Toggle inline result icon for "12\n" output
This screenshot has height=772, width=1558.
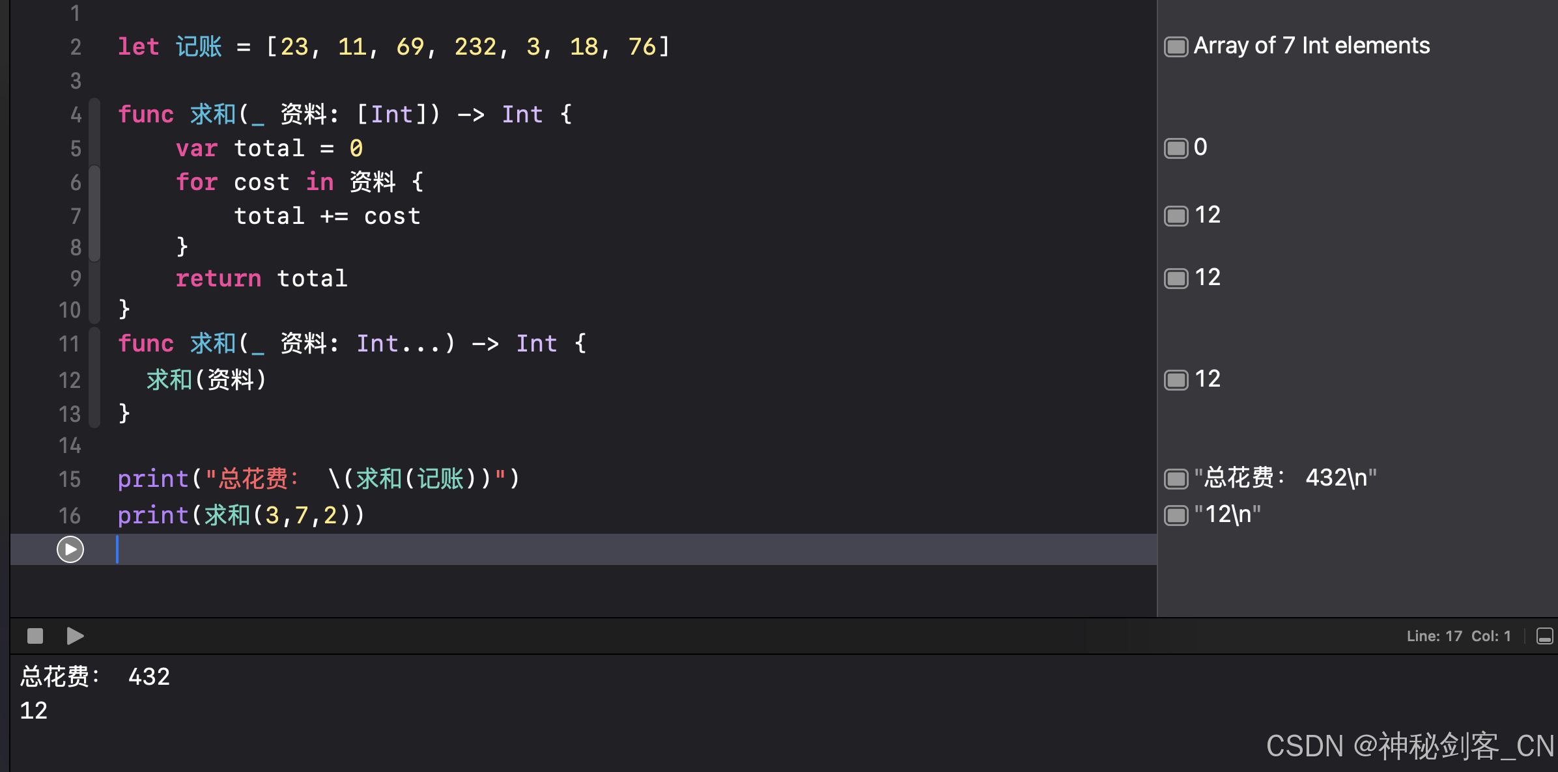(1176, 516)
